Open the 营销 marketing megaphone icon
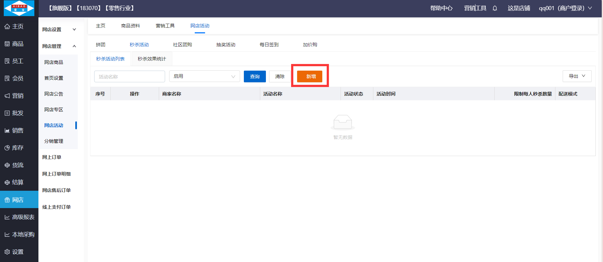Screen dimensions: 603x262 (7, 96)
